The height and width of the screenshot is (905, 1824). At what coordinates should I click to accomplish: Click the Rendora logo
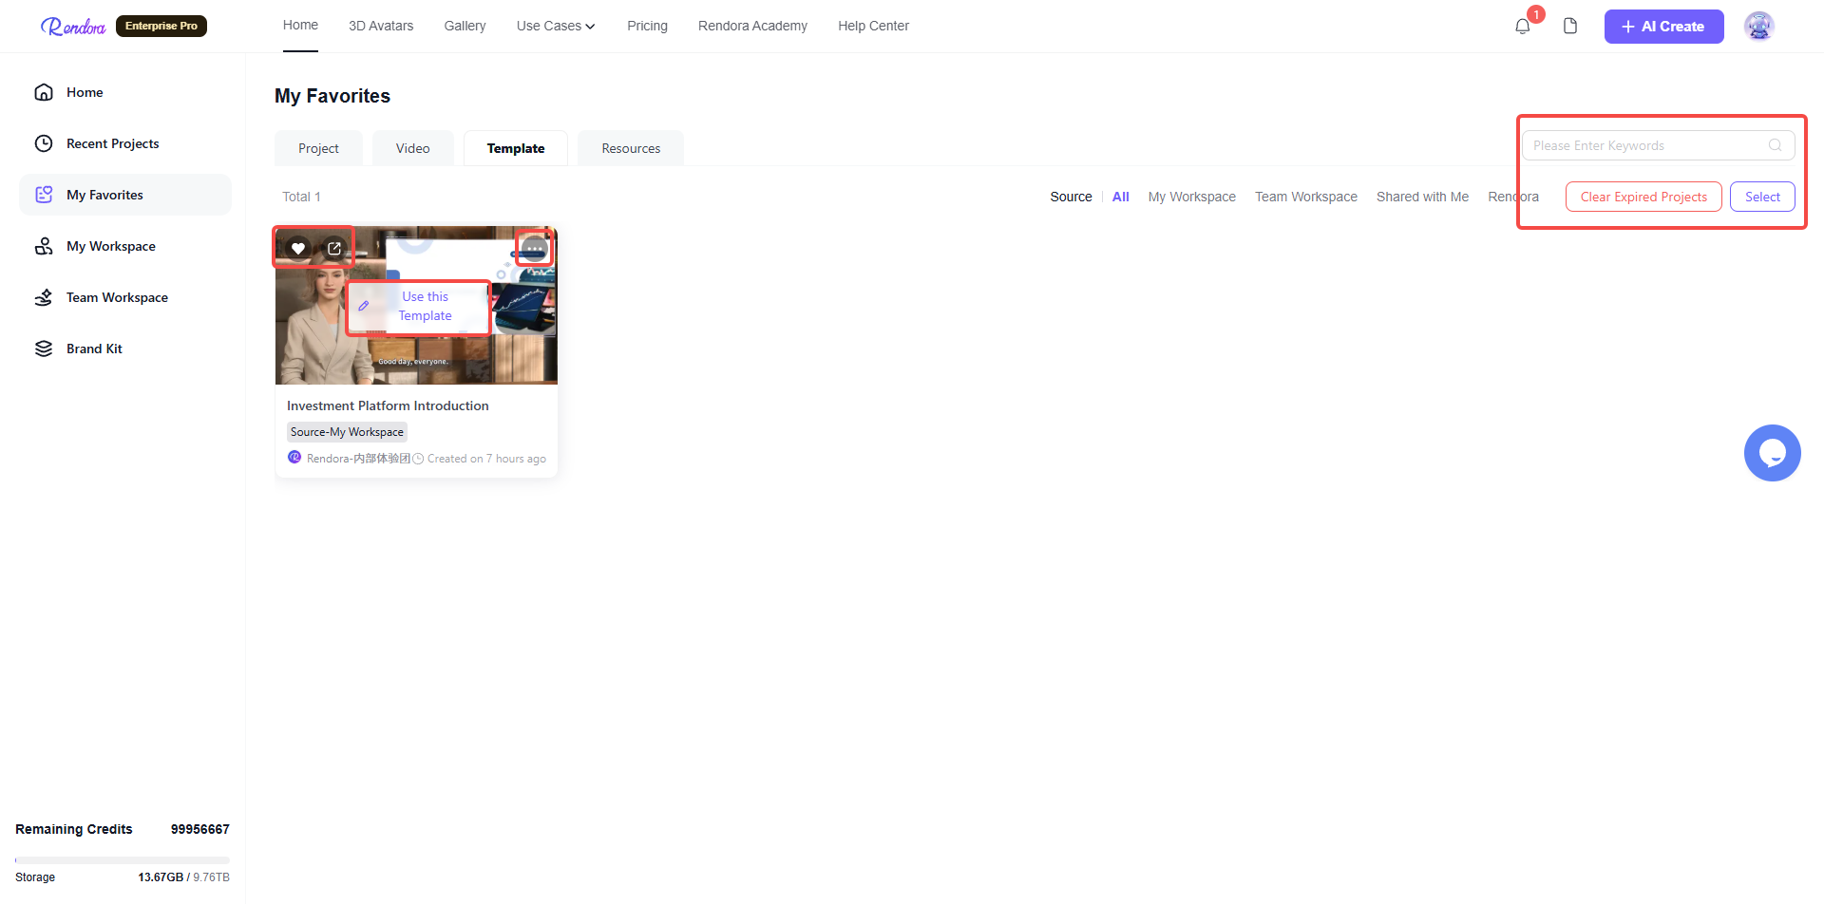pyautogui.click(x=73, y=27)
